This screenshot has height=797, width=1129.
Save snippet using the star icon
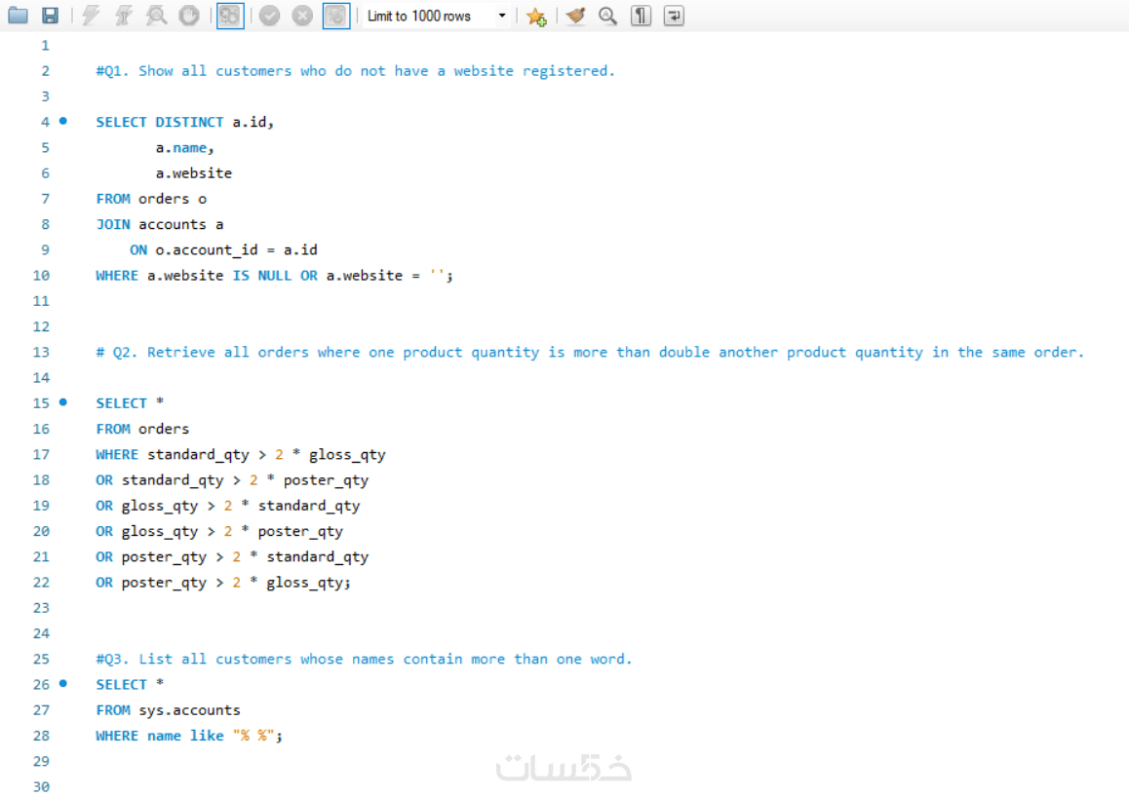point(535,16)
